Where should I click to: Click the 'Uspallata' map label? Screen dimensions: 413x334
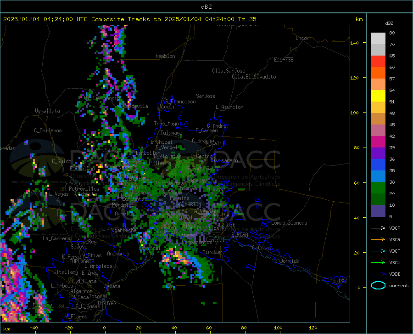[x=47, y=111]
